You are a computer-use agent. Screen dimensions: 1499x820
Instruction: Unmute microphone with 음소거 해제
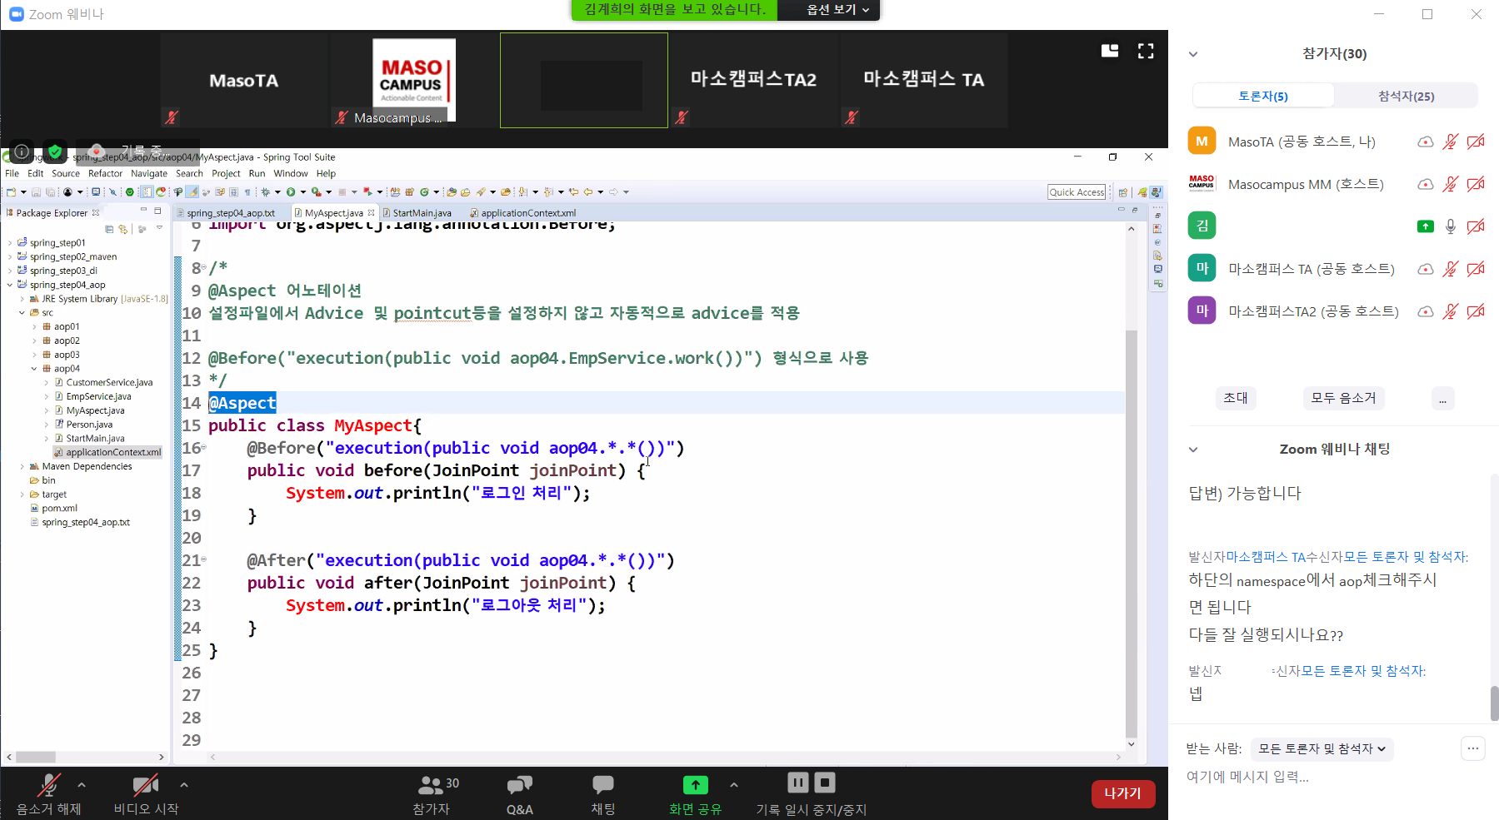coord(48,785)
